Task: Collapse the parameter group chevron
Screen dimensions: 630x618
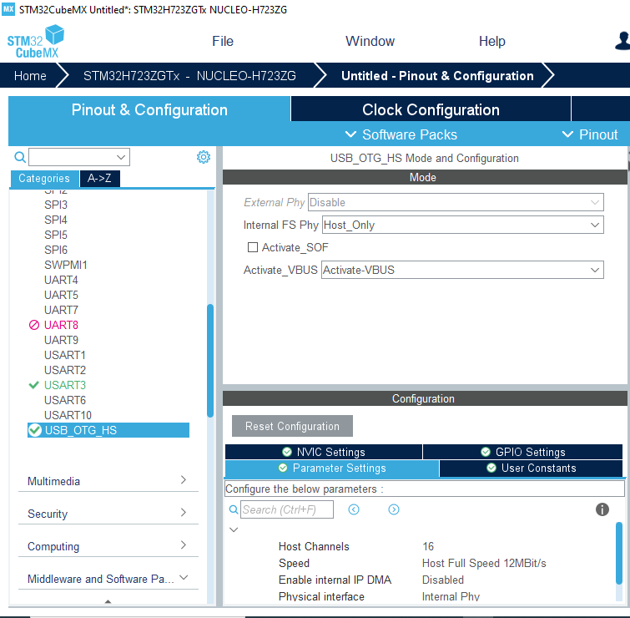Action: click(234, 529)
